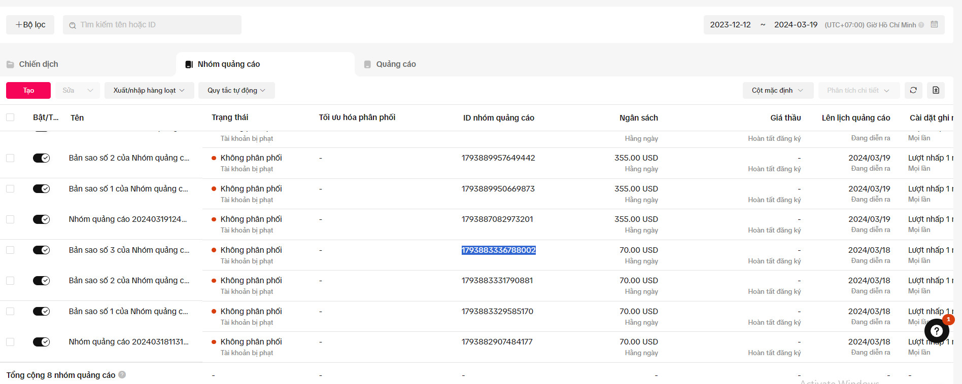Open ad group Nhóm quảng cáo 202403181131...
This screenshot has width=962, height=384.
click(x=129, y=341)
